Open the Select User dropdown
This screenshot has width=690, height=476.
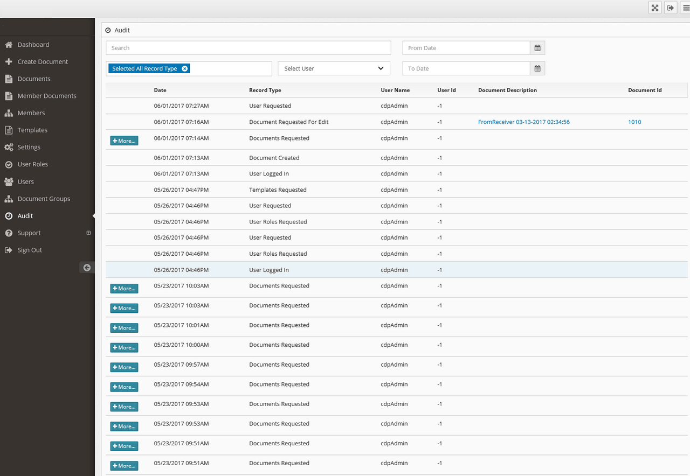coord(334,68)
